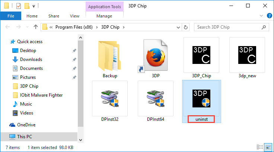The image size is (274, 152).
Task: Click the DPInst32 file name label
Action: tap(110, 119)
